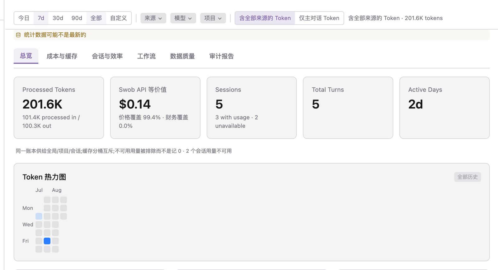Click the dark blue Friday heatmap cell
498x270 pixels.
coord(47,241)
